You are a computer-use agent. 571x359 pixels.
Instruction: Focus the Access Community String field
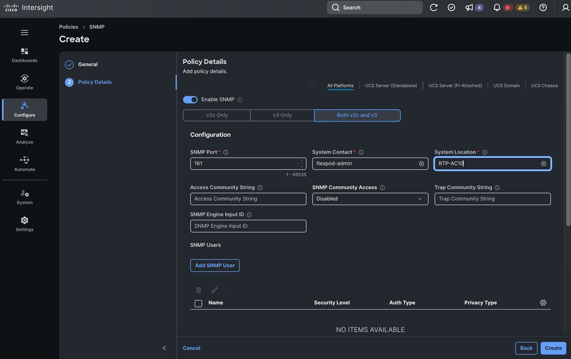tap(248, 199)
